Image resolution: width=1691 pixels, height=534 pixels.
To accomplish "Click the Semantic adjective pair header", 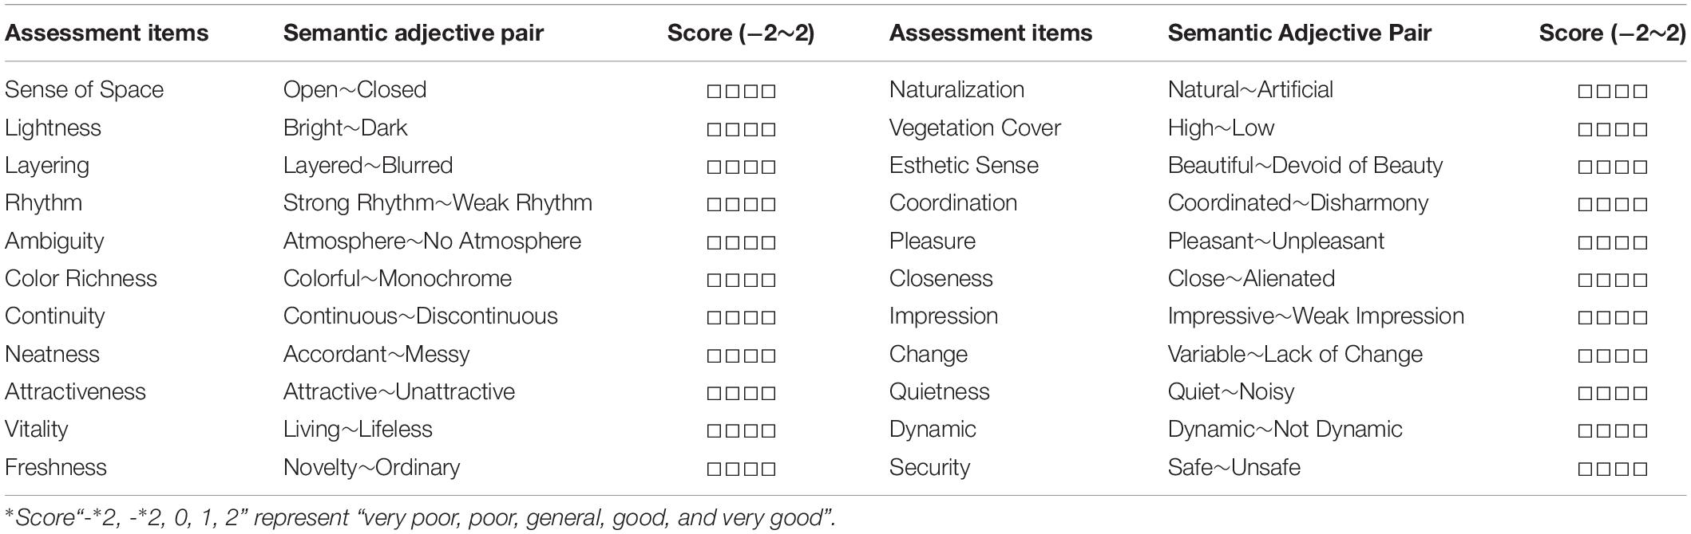I will click(x=413, y=33).
